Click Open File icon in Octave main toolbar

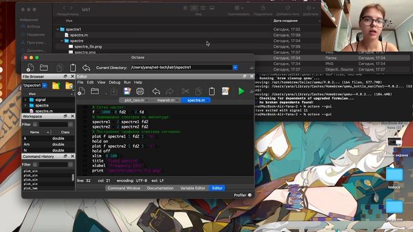pos(44,68)
